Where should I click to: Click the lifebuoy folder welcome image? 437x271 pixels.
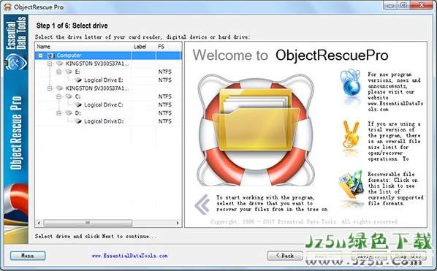click(x=256, y=130)
